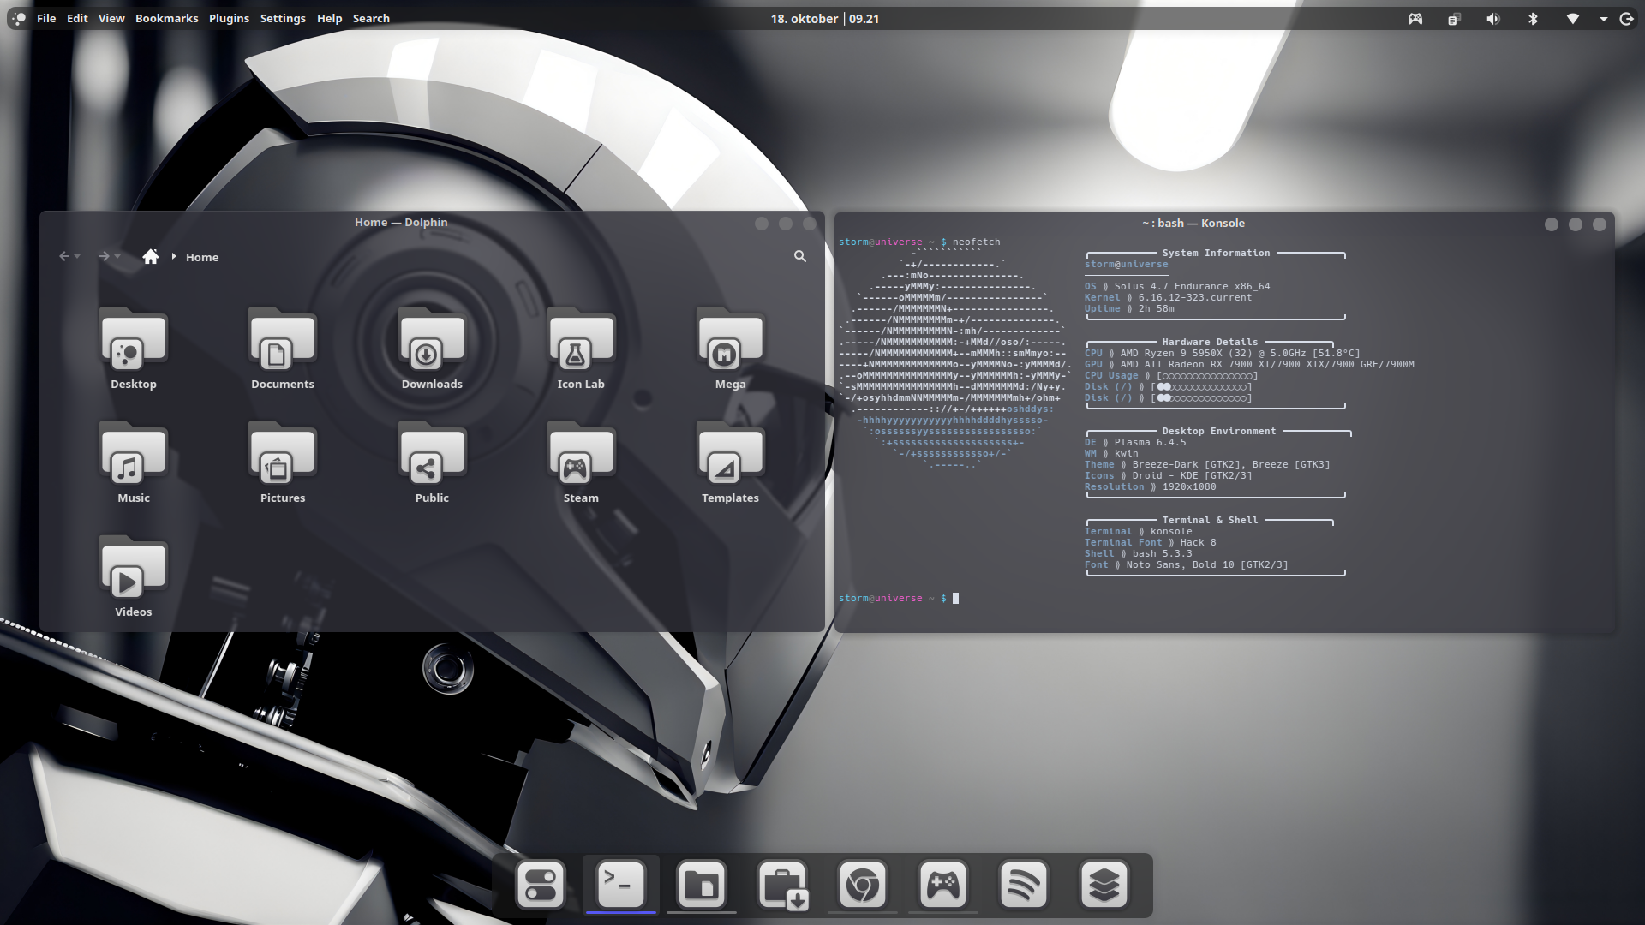The image size is (1645, 925).
Task: Open Spotify from the dock
Action: point(1023,884)
